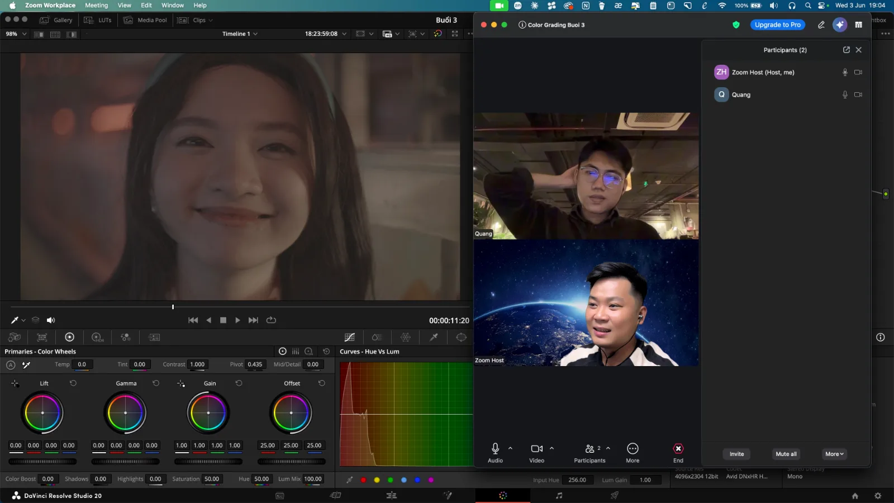
Task: Click the Gain master wheel slider
Action: click(x=208, y=462)
